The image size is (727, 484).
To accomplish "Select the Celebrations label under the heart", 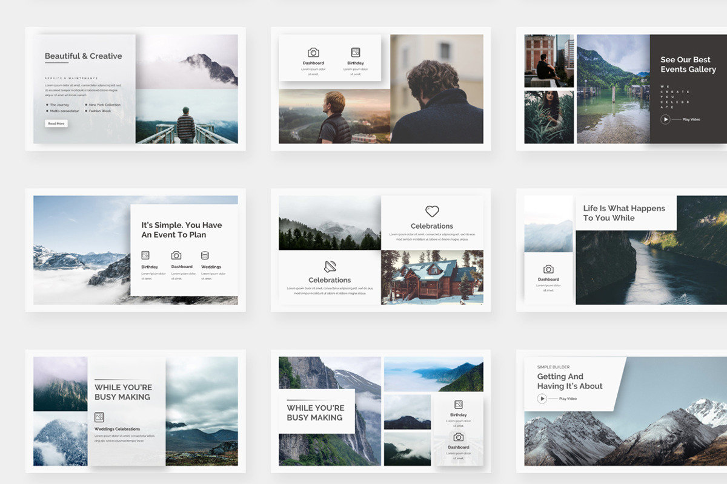I will tap(432, 226).
